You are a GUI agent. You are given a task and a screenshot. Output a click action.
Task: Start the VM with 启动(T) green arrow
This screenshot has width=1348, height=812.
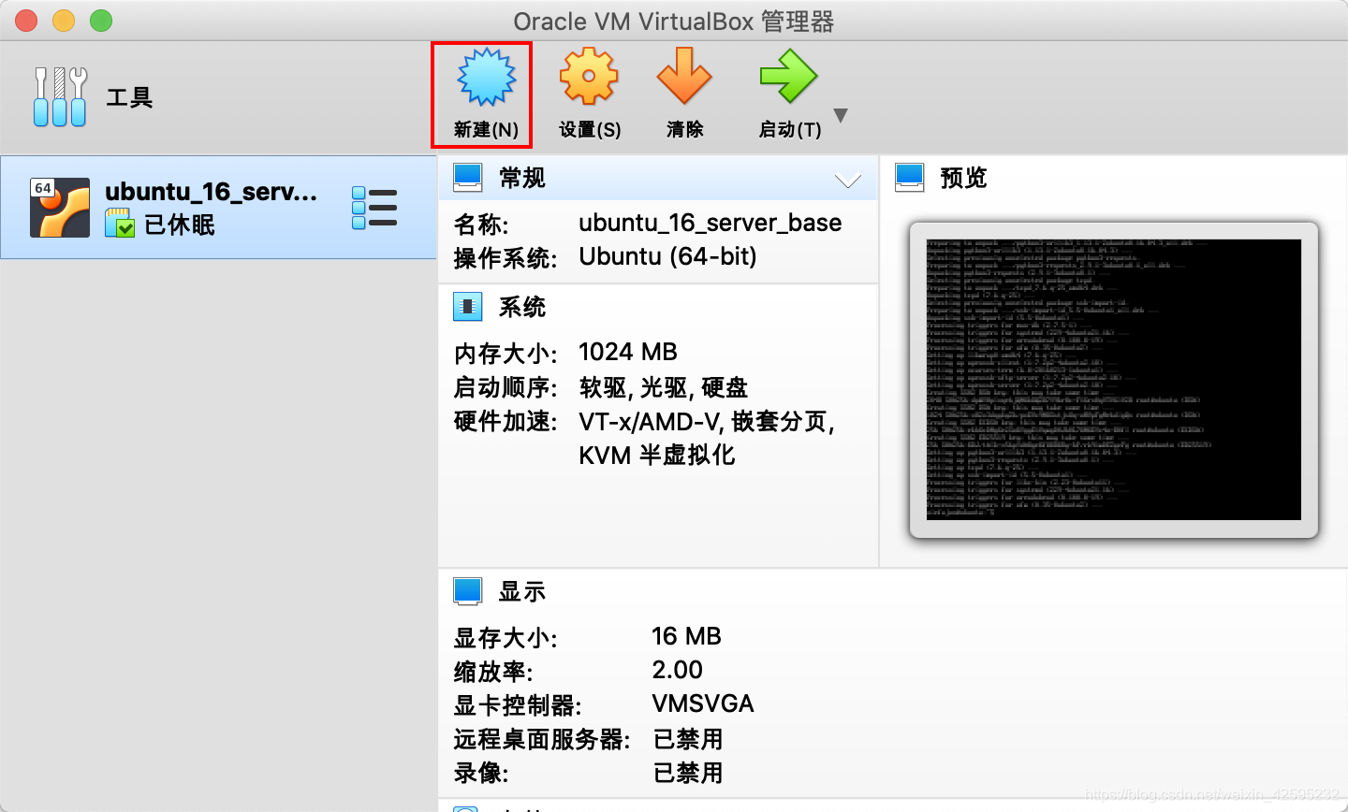pos(789,77)
